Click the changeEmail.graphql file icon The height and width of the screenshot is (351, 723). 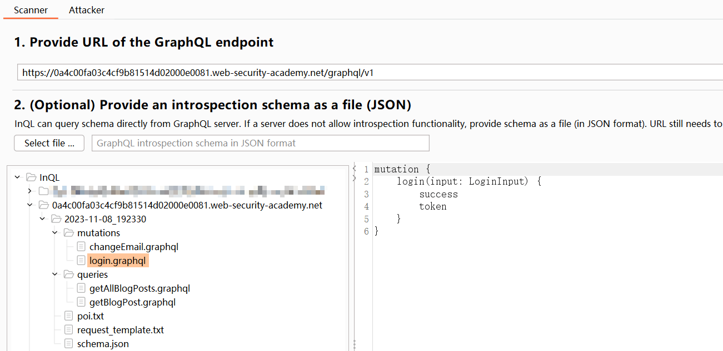pyautogui.click(x=81, y=247)
